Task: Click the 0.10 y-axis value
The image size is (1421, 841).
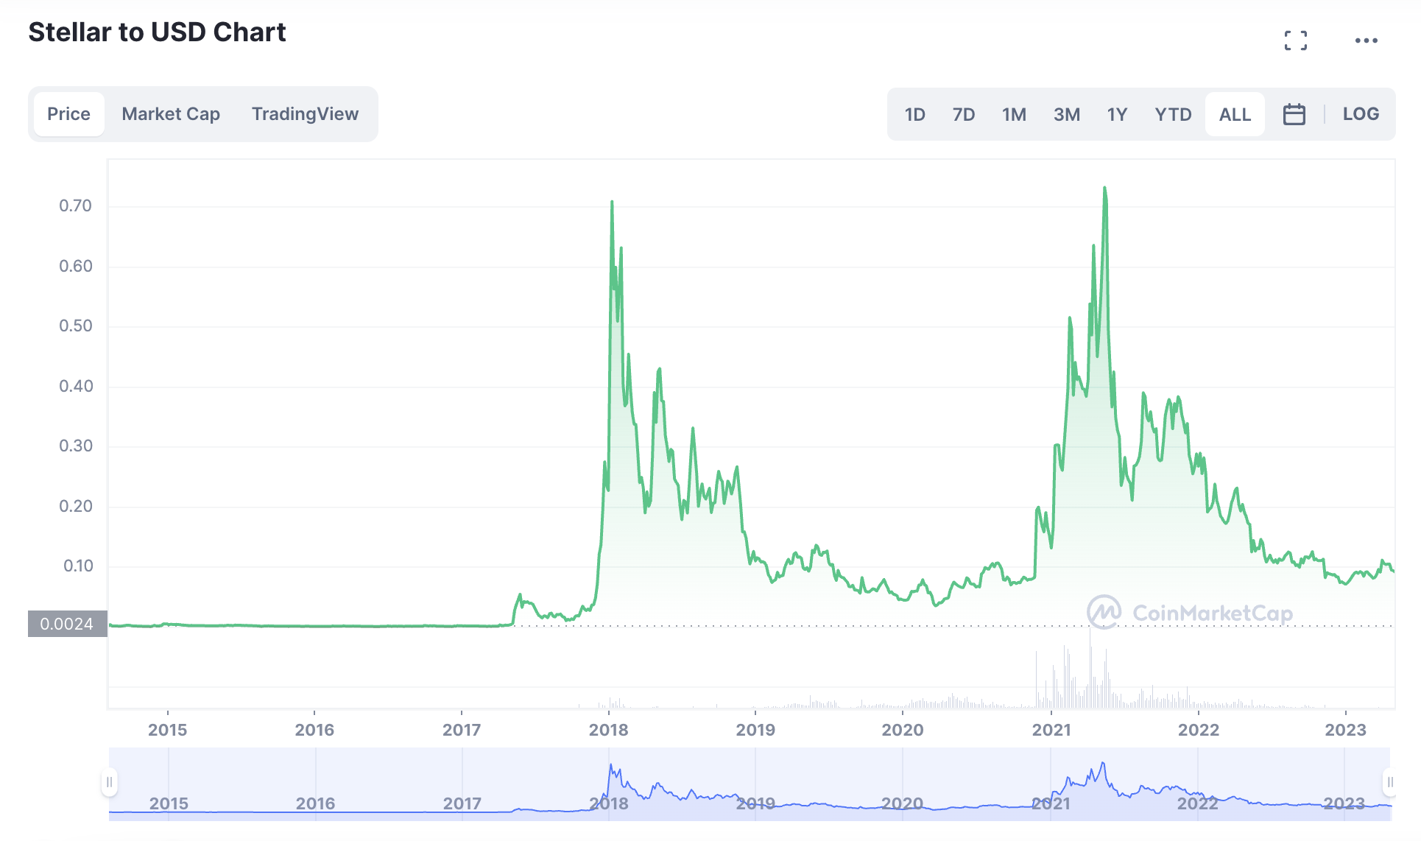Action: 78,566
